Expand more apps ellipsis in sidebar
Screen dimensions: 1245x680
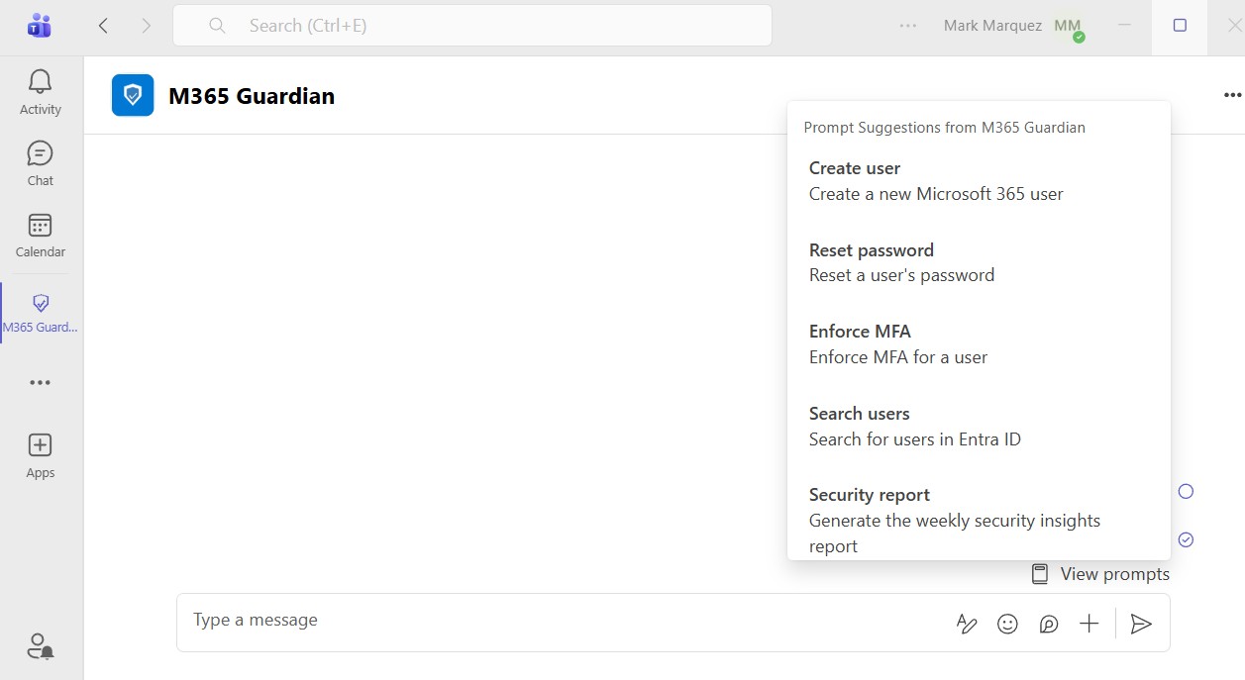point(41,383)
